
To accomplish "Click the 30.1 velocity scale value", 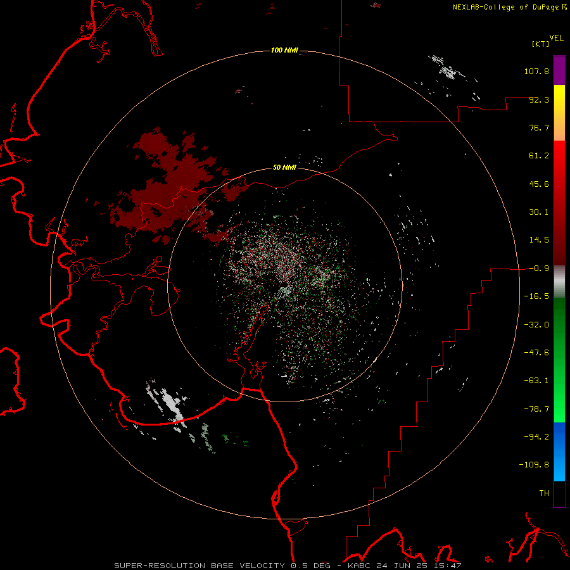I will (x=539, y=212).
